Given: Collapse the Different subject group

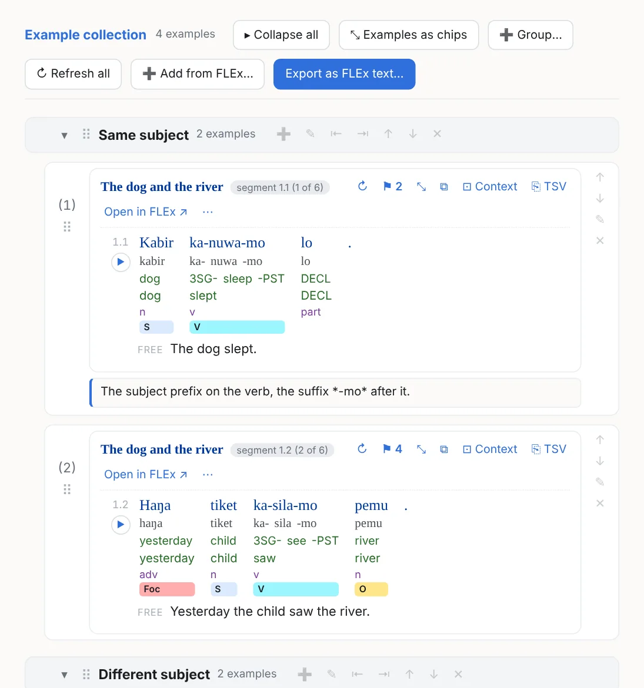Looking at the screenshot, I should (x=65, y=675).
